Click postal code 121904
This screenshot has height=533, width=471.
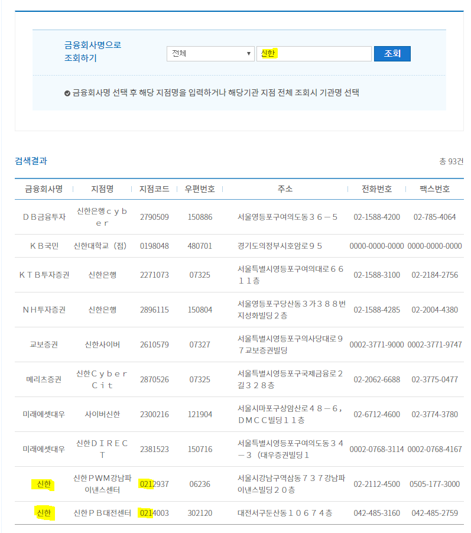(x=200, y=414)
